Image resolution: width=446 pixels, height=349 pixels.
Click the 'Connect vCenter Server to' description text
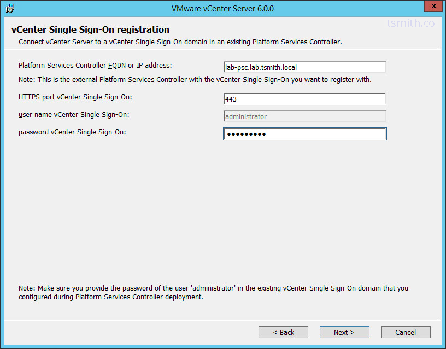(180, 42)
